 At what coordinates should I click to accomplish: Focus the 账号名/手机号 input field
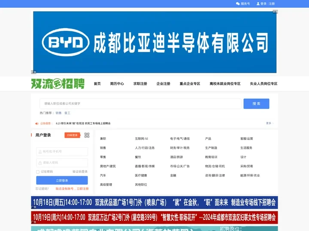(62, 151)
